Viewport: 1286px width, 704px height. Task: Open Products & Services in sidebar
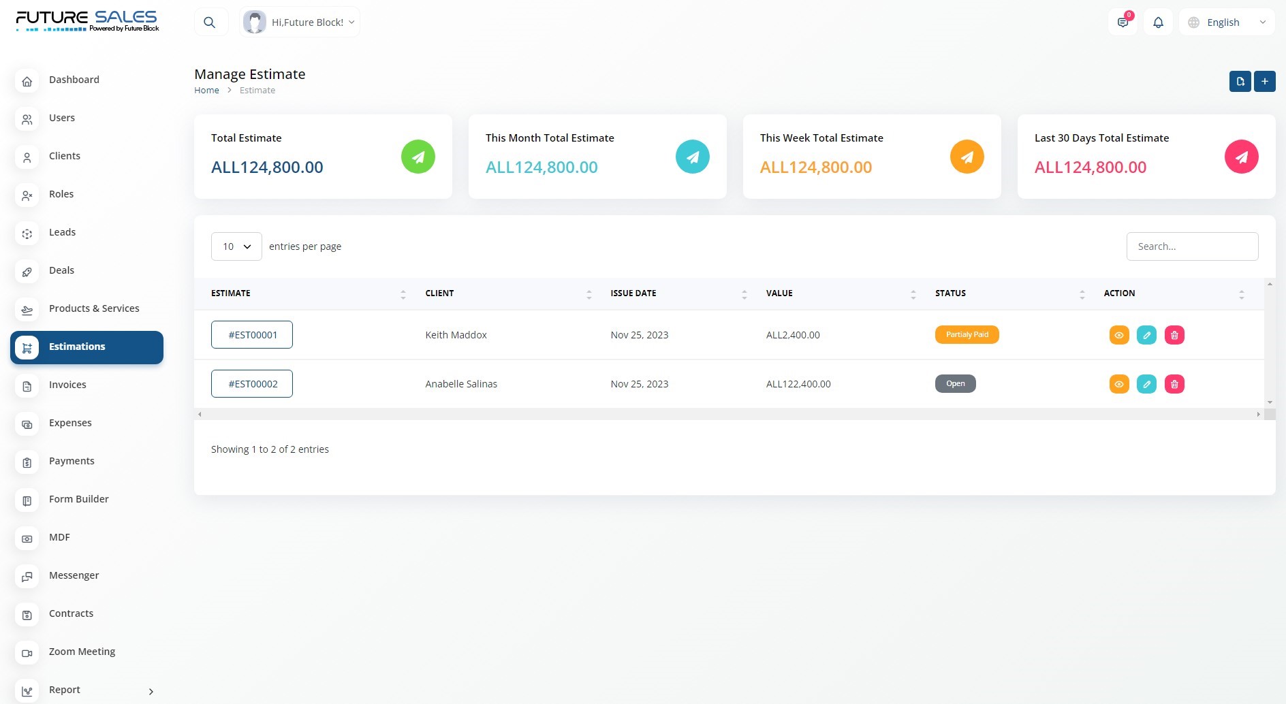(94, 308)
